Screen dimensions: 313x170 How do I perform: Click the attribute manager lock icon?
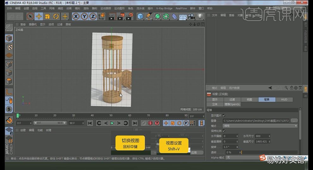pyautogui.click(x=292, y=88)
